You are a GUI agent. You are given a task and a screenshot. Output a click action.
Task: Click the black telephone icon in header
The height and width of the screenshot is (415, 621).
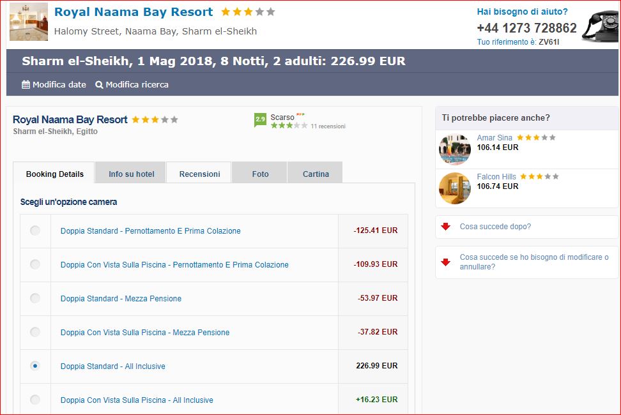601,26
